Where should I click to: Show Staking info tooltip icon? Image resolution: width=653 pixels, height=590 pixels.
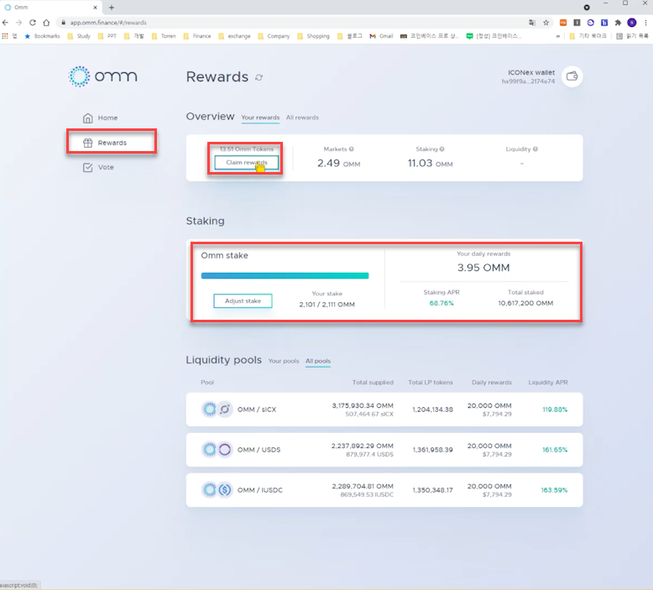[441, 149]
